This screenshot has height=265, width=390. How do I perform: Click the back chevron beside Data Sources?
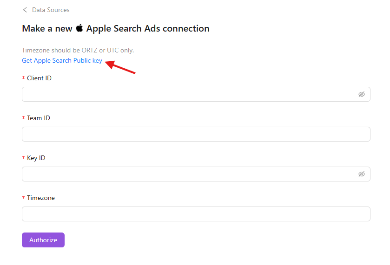pos(25,10)
